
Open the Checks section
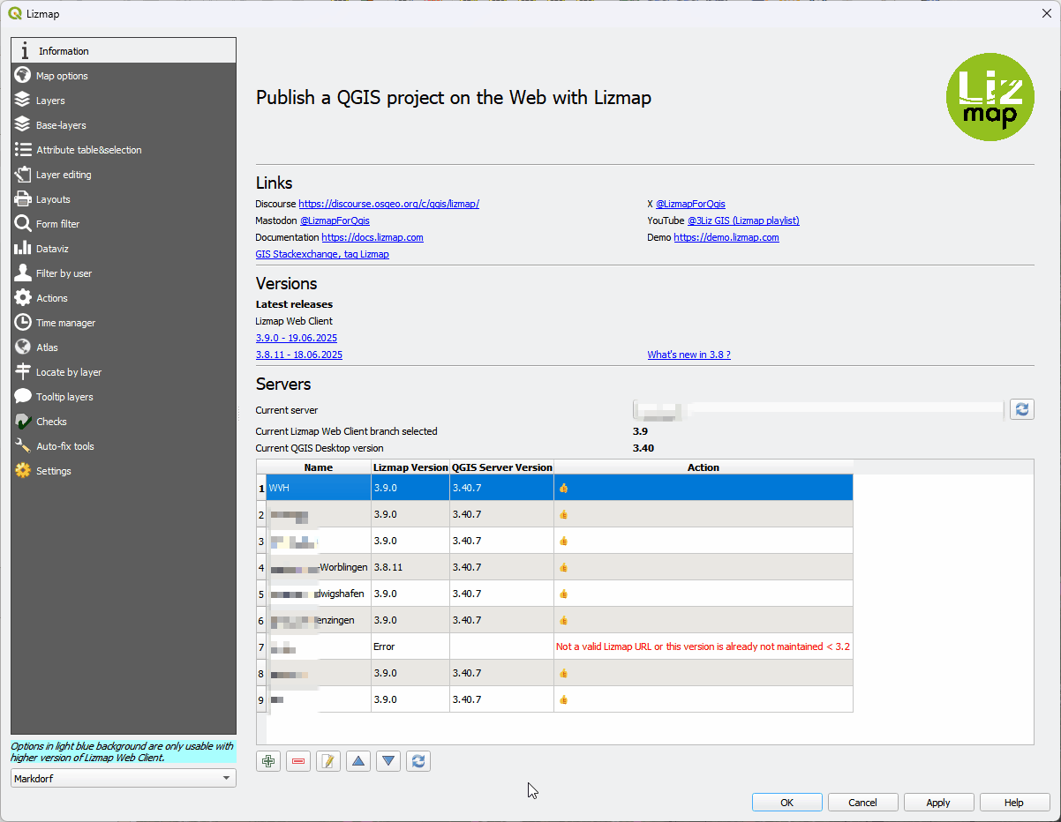tap(124, 422)
